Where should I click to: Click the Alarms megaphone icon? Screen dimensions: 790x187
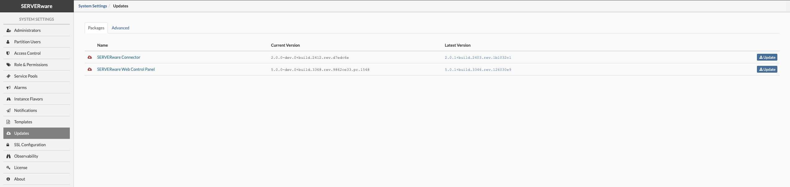[9, 87]
